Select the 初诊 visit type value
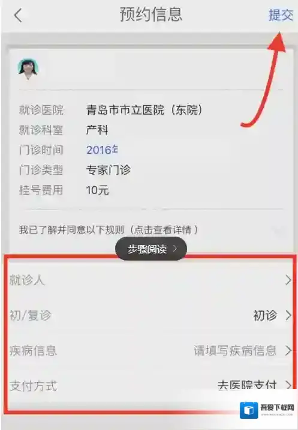Screen dimensions: 298x430 pos(265,315)
